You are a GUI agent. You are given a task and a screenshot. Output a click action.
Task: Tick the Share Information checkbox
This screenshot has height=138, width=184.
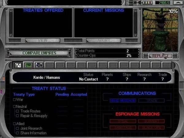point(18,133)
